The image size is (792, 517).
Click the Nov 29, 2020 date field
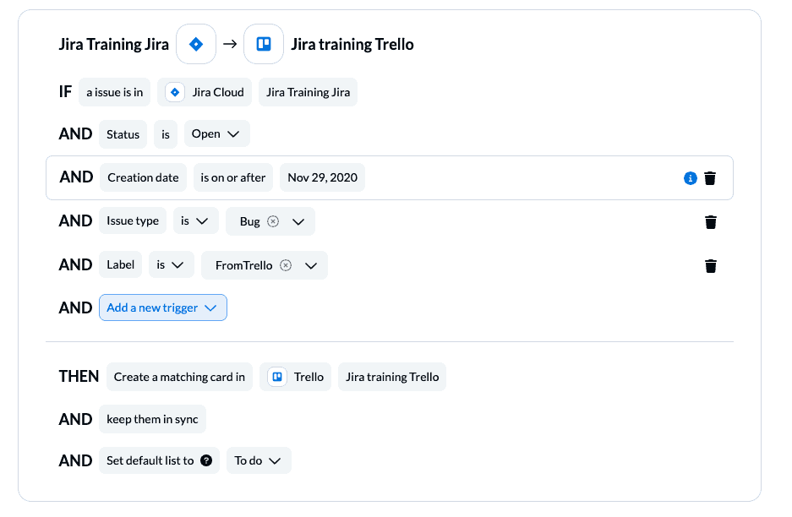coord(322,177)
